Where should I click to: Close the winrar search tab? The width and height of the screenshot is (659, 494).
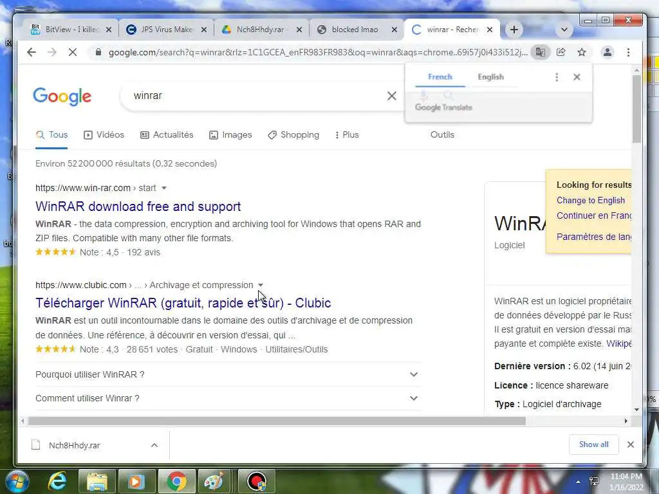(490, 30)
